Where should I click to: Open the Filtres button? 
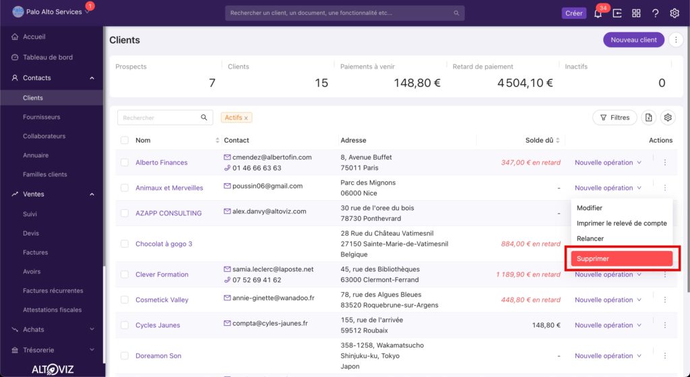[x=615, y=118]
